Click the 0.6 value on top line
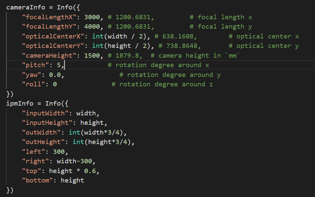 [90, 171]
